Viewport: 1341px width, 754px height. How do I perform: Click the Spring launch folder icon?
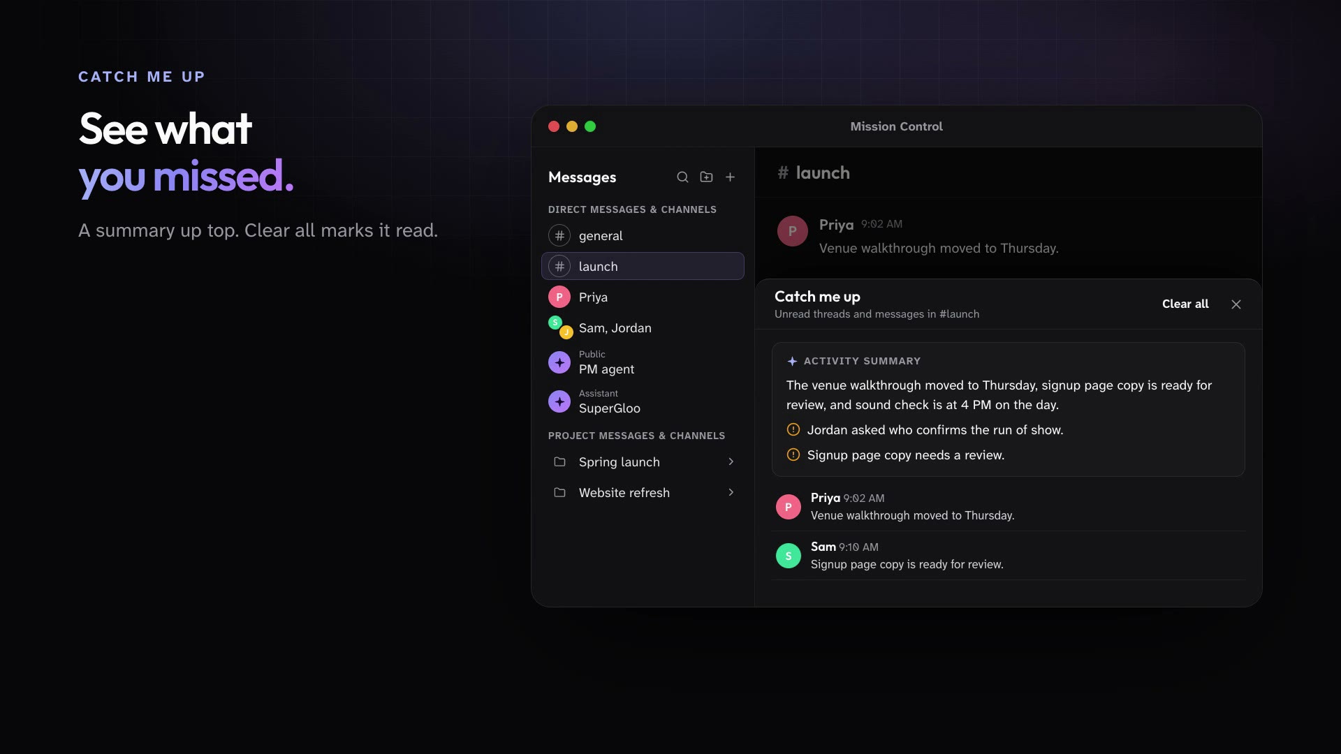pyautogui.click(x=559, y=462)
